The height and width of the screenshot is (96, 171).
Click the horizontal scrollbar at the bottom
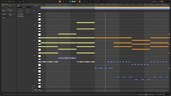(x=69, y=94)
